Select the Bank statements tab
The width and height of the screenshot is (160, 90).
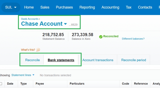(x=61, y=60)
